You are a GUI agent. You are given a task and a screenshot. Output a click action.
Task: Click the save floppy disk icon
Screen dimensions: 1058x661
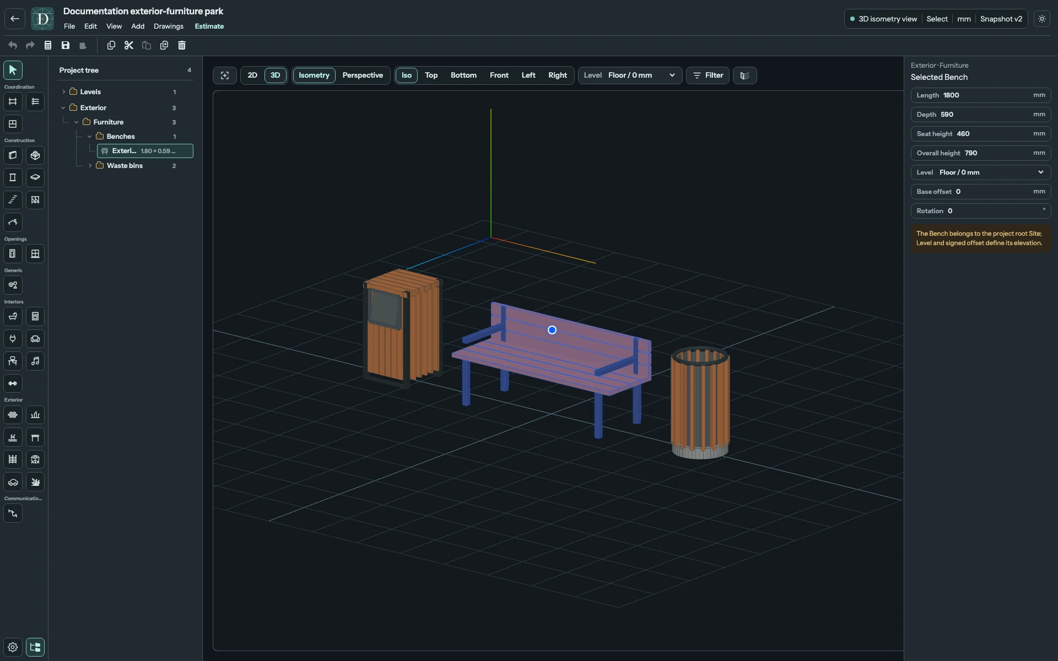[66, 45]
